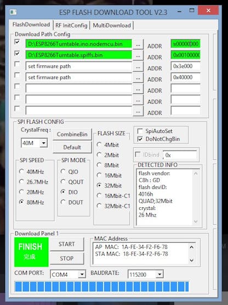Click the app icon in the title bar
Screen dimensions: 228x305
coord(13,12)
